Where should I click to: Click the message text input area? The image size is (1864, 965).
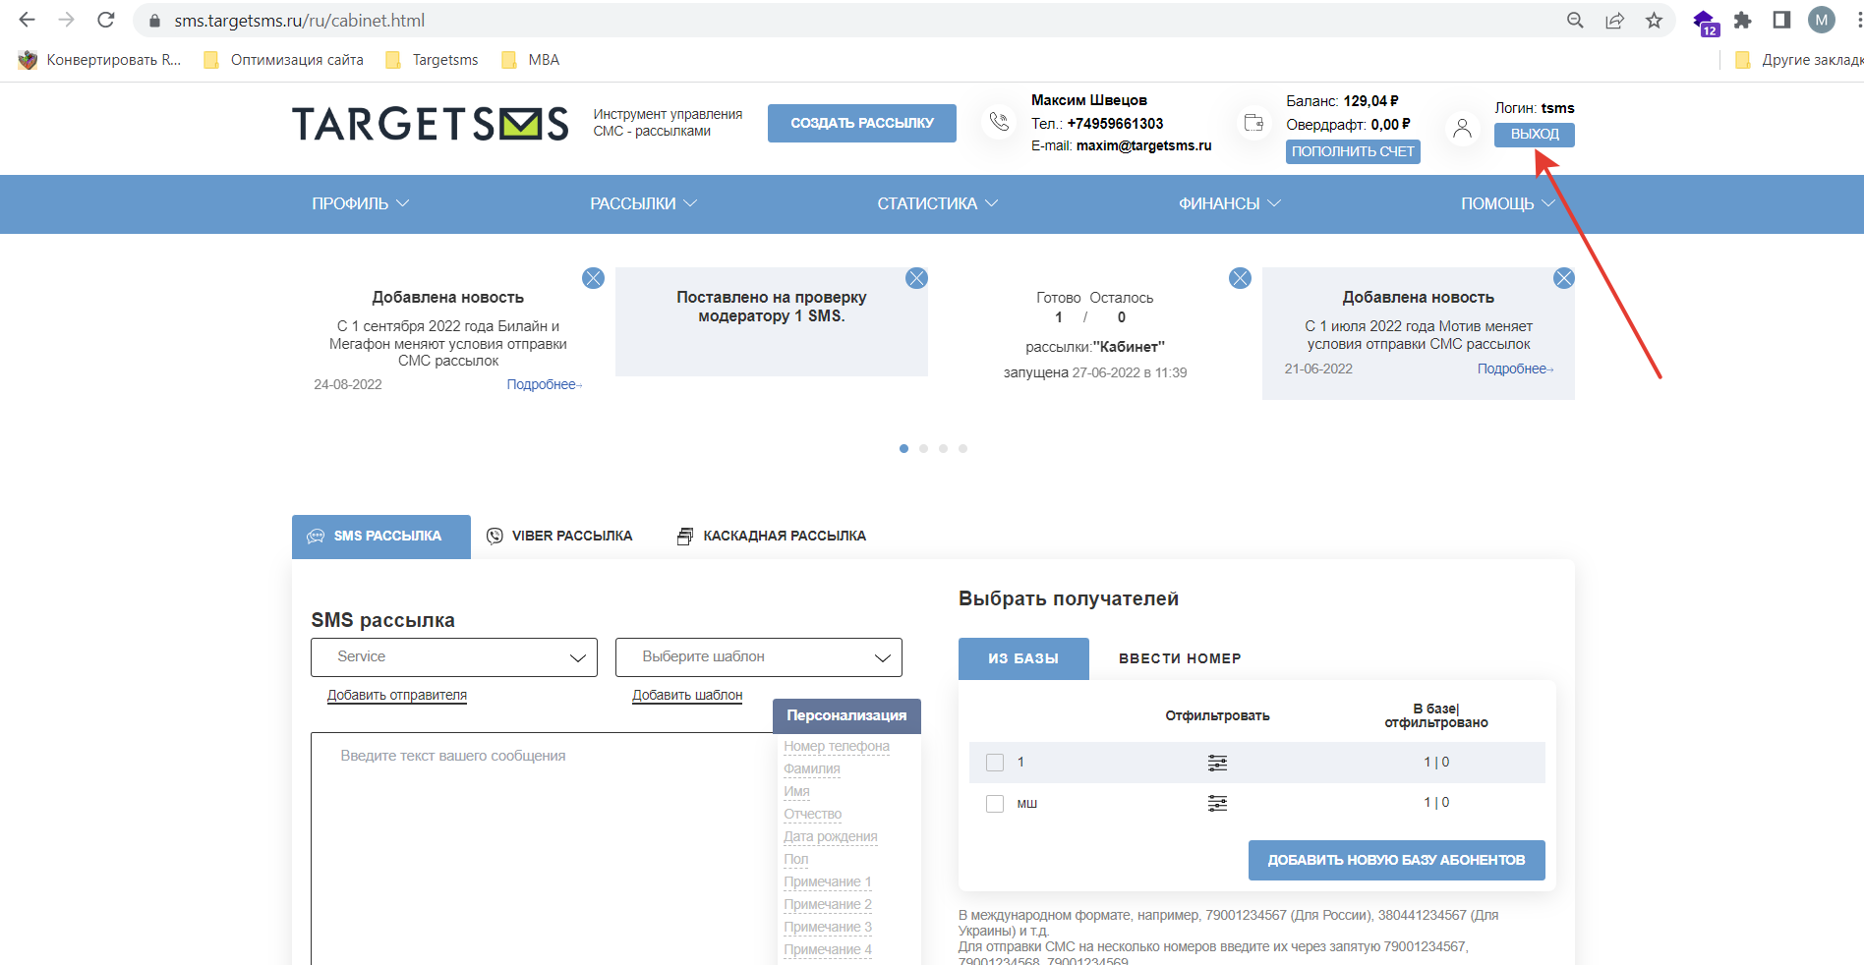click(x=544, y=848)
